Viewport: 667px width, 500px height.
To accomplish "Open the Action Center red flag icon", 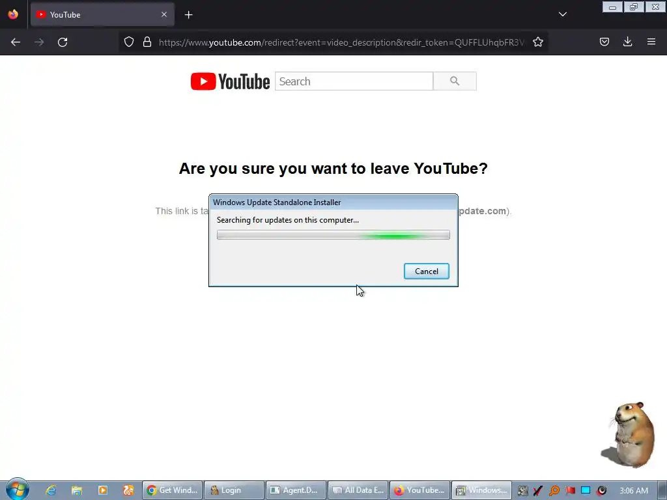I will click(570, 491).
